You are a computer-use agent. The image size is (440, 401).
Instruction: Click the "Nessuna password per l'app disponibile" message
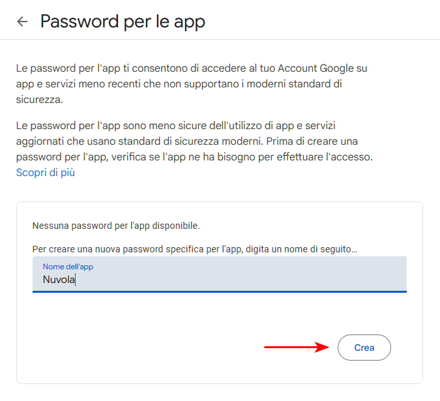[x=116, y=226]
